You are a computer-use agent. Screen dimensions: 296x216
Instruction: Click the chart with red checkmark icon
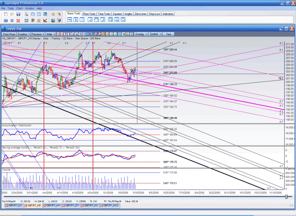pyautogui.click(x=45, y=20)
